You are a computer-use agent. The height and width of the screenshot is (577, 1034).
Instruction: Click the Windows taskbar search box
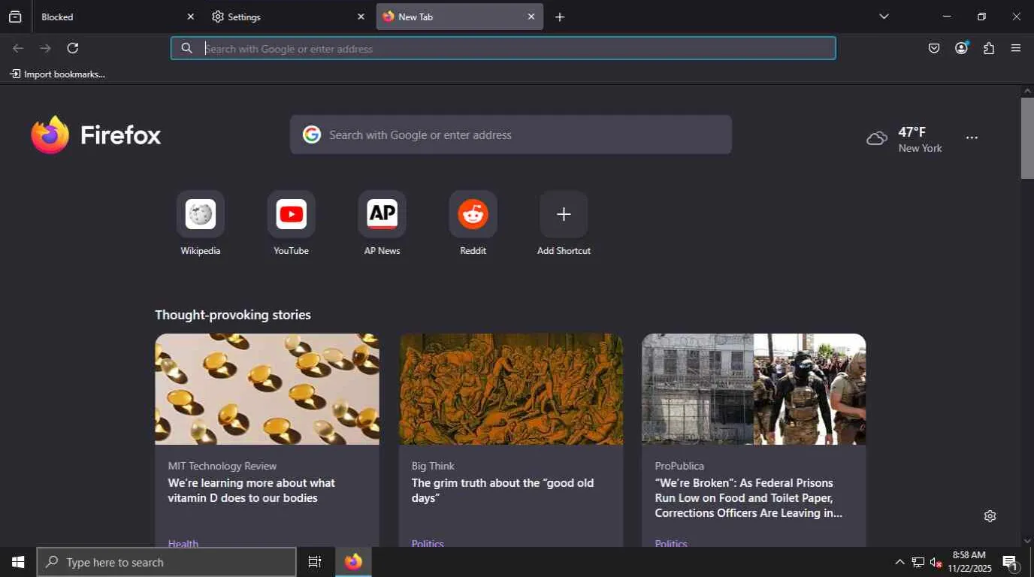[167, 562]
